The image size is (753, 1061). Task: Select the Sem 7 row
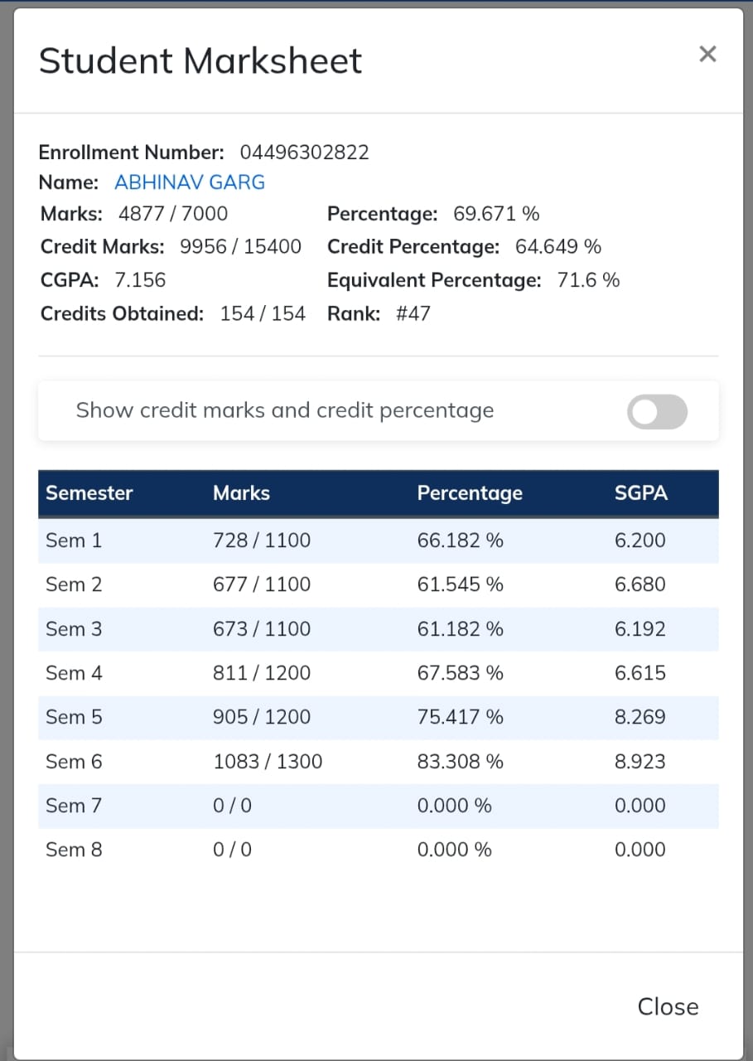379,806
